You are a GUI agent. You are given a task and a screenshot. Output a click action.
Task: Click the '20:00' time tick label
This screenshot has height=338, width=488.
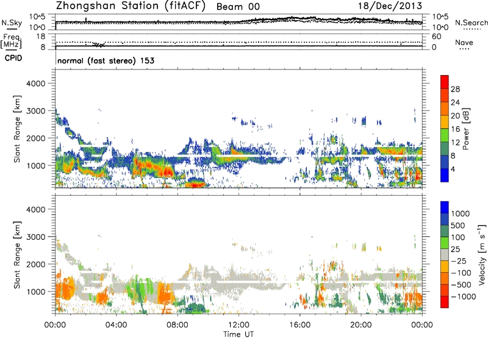point(361,325)
